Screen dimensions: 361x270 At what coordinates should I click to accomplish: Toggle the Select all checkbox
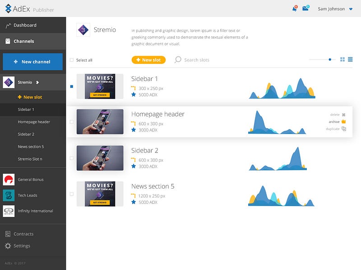click(x=72, y=60)
